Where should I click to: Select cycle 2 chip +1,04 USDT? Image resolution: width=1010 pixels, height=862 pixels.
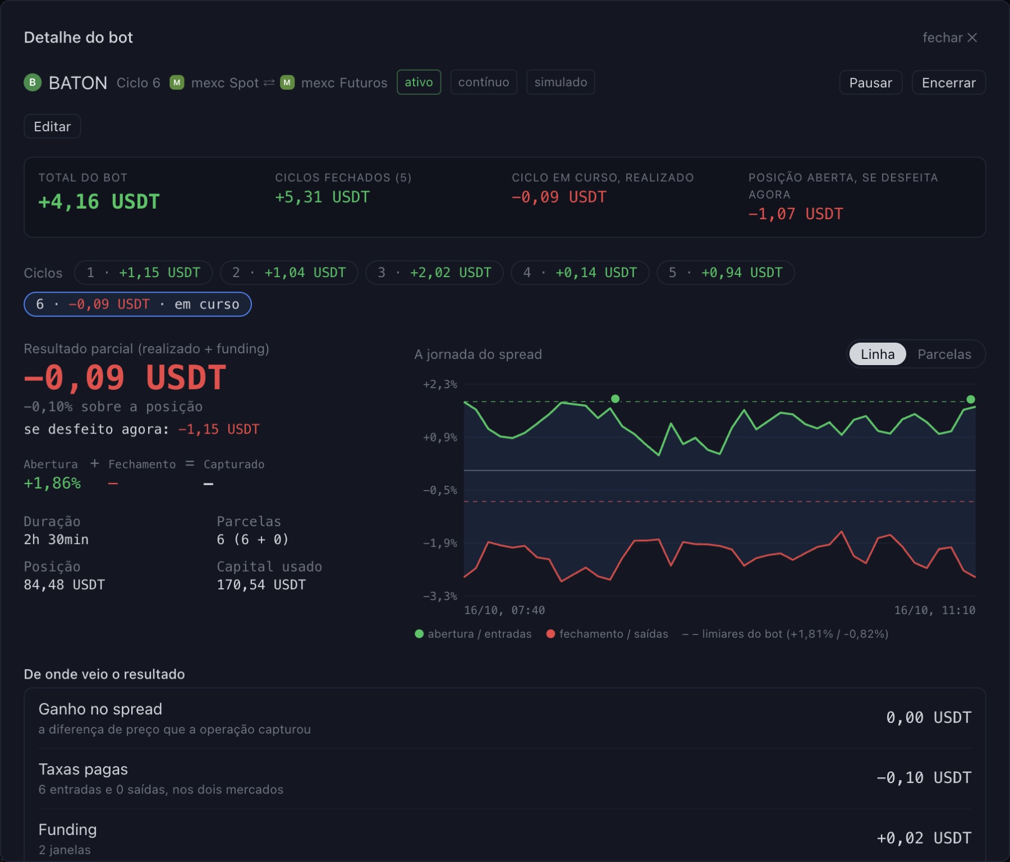pyautogui.click(x=289, y=273)
